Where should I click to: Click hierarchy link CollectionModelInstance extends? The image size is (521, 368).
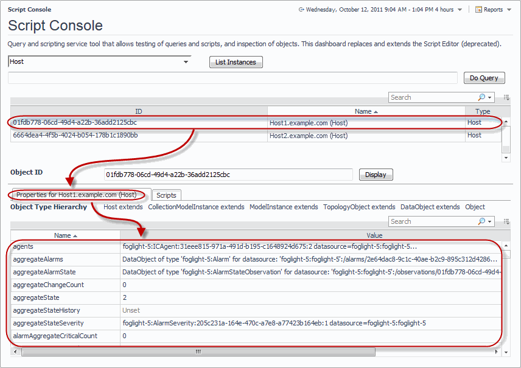(196, 207)
